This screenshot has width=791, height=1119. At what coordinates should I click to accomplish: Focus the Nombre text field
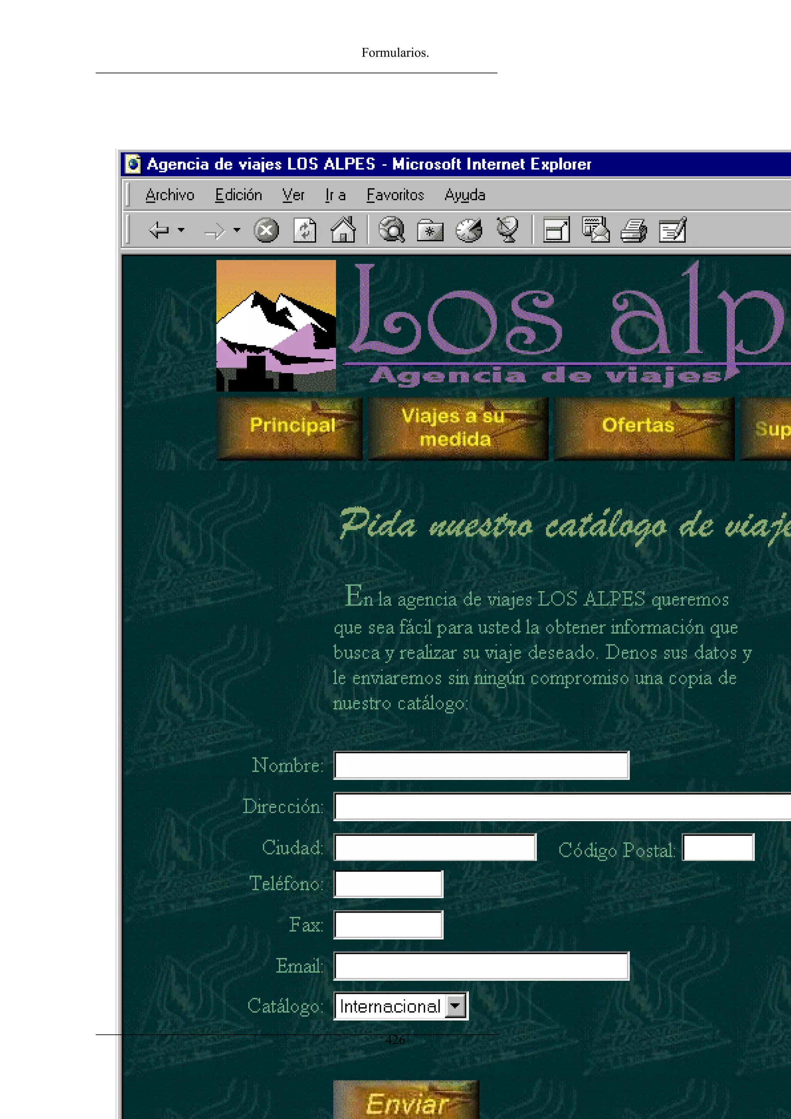click(481, 765)
